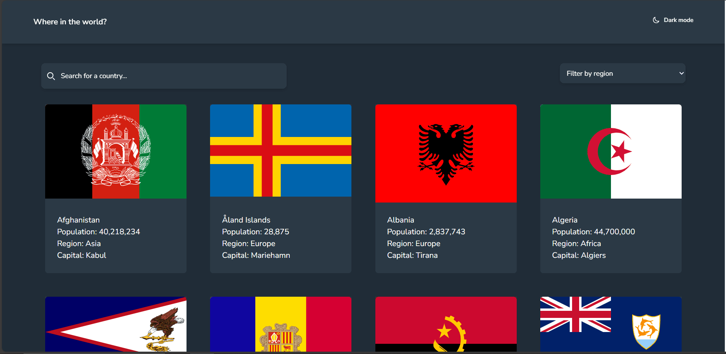Click Region: Asia text
Screen dimensions: 726x354
79,243
